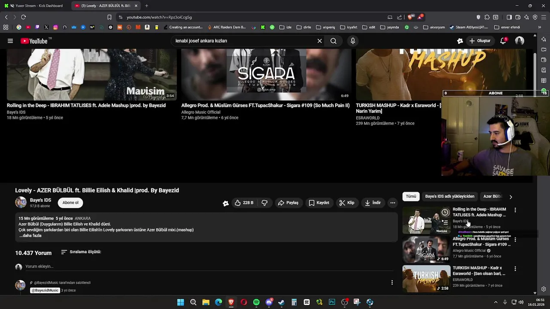Click page vertical scrollbar thumb
Screen dimensions: 550x309
tap(535, 75)
